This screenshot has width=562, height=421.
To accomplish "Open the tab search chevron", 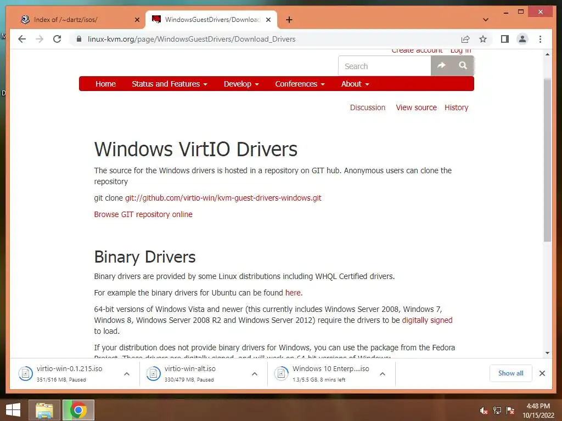I will tap(486, 20).
